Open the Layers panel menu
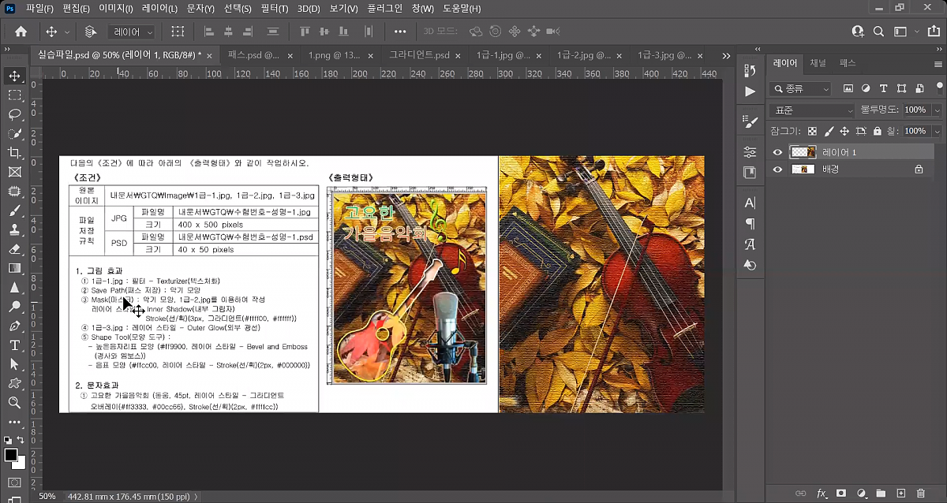Image resolution: width=947 pixels, height=503 pixels. tap(937, 63)
